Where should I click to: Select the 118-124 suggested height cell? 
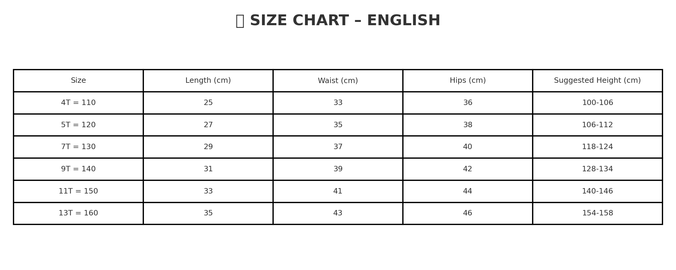597,147
